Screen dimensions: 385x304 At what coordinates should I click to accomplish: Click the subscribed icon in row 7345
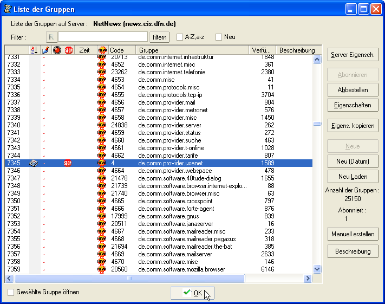coord(34,163)
